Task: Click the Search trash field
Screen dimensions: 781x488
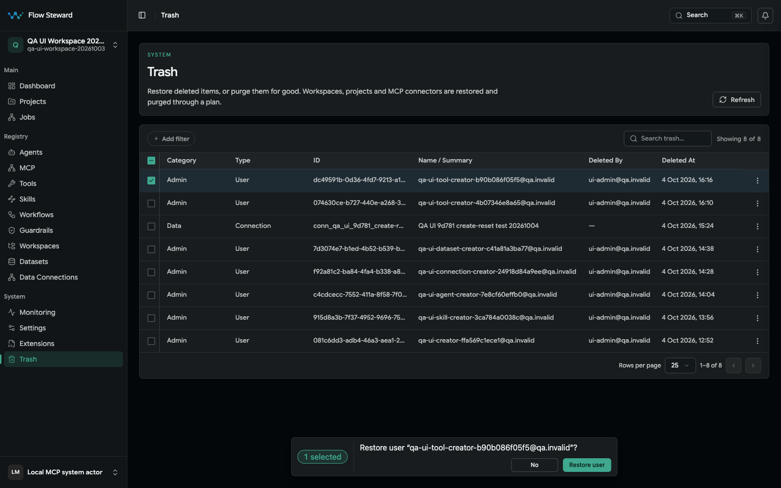Action: (667, 139)
